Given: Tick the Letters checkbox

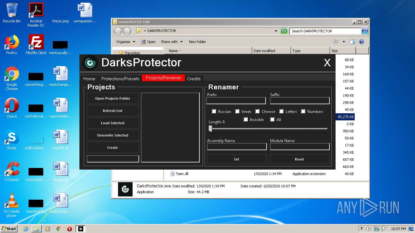Looking at the screenshot, I should [x=281, y=111].
